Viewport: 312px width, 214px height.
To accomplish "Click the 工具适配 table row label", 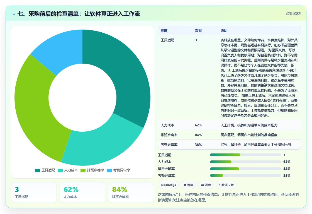I will tap(167, 40).
